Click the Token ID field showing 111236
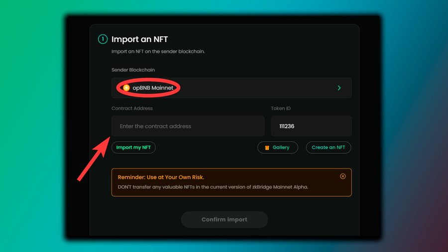Image resolution: width=448 pixels, height=252 pixels. point(312,126)
